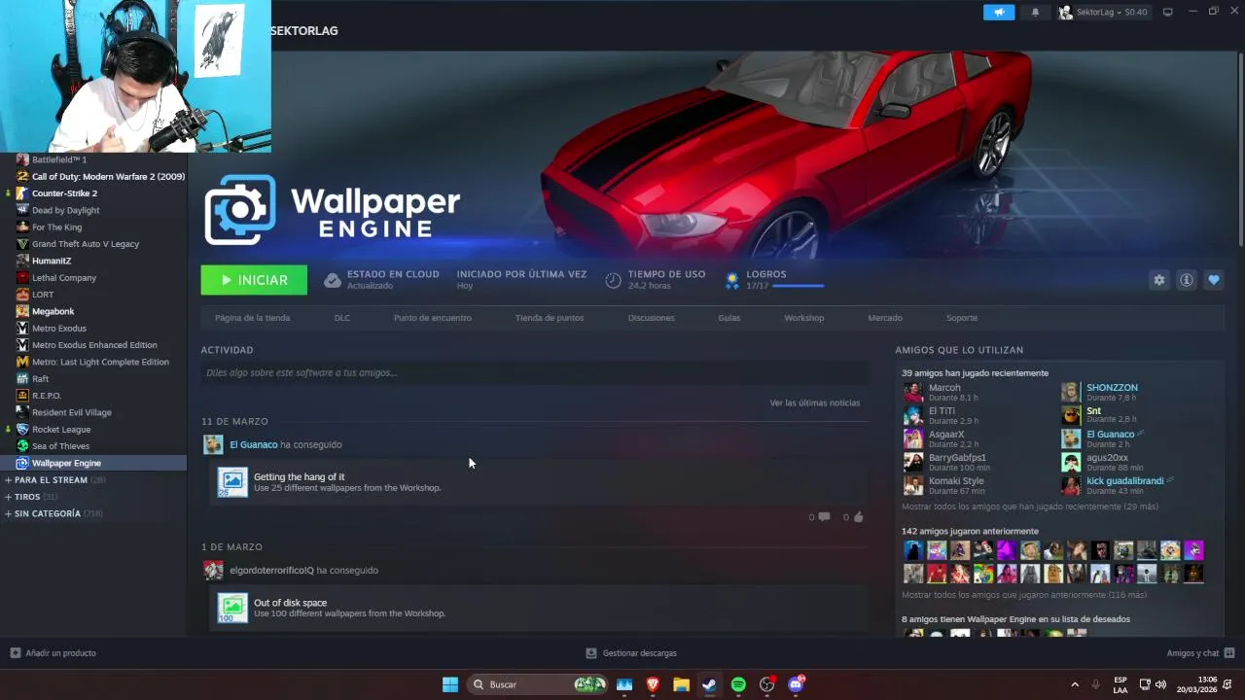Open the Soporte tab
Image resolution: width=1245 pixels, height=700 pixels.
[962, 318]
